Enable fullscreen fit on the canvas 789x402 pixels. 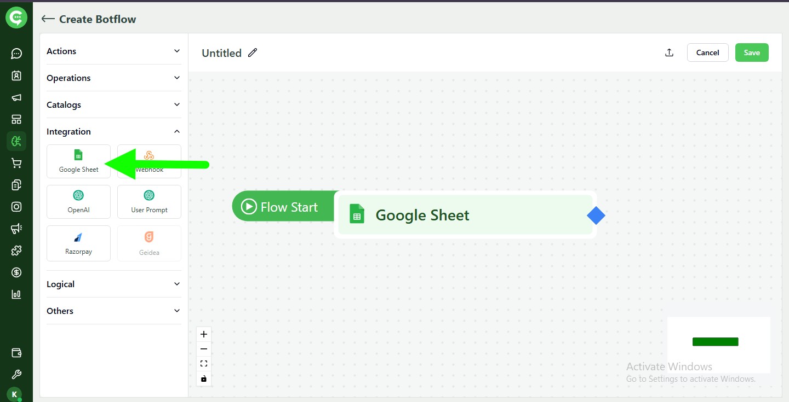tap(204, 363)
